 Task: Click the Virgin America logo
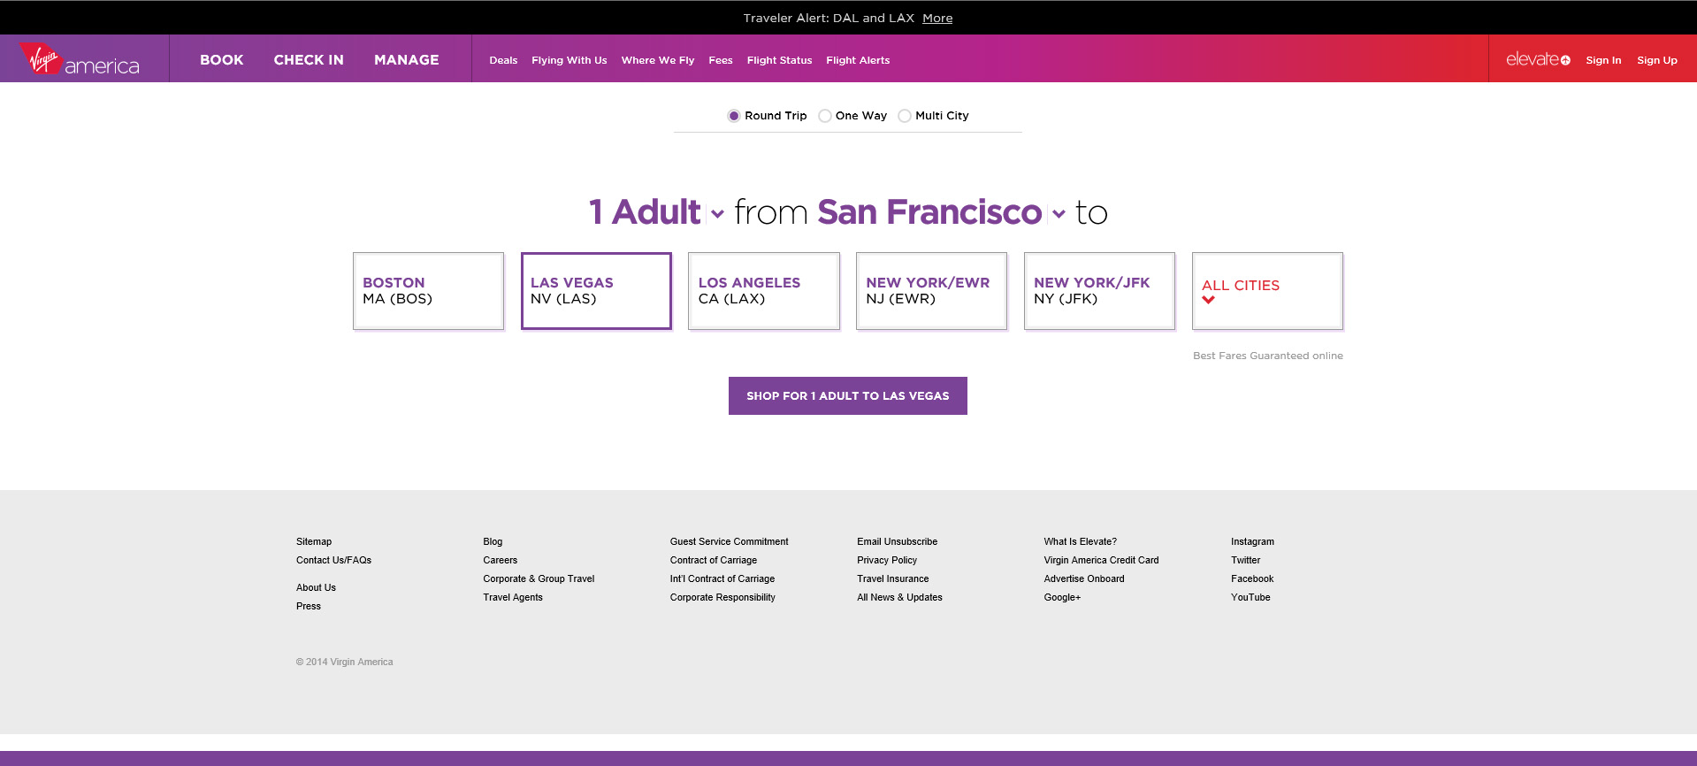80,58
